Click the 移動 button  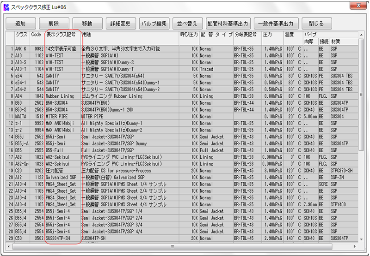click(x=86, y=23)
